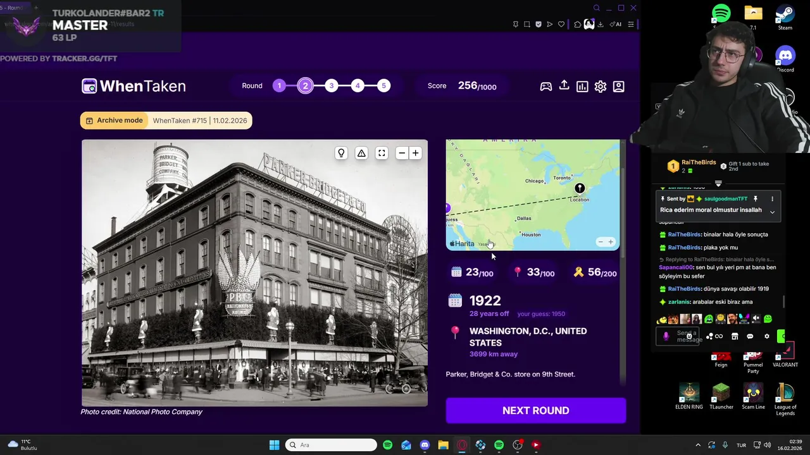This screenshot has height=455, width=810.
Task: Open Discord desktop shortcut
Action: click(785, 59)
